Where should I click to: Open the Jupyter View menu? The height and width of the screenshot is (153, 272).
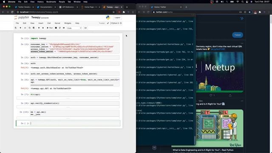pos(32,23)
